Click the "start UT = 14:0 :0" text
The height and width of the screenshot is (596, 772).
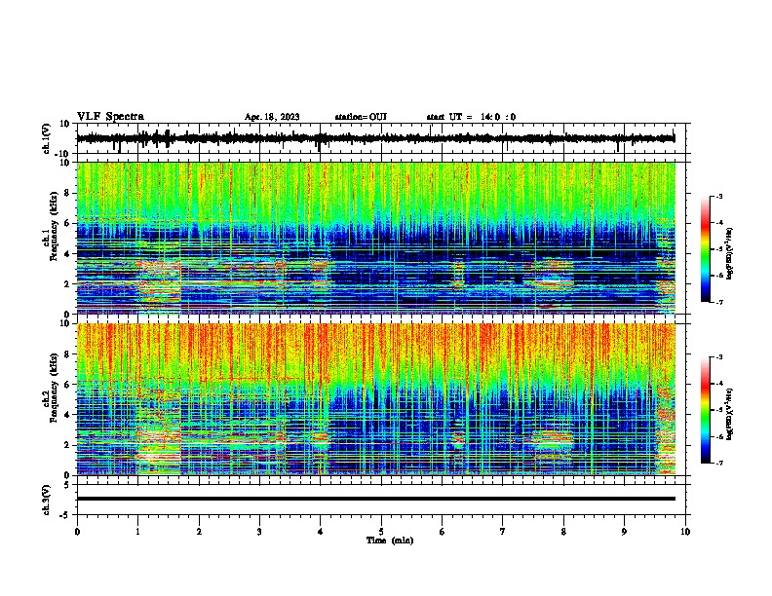click(471, 117)
